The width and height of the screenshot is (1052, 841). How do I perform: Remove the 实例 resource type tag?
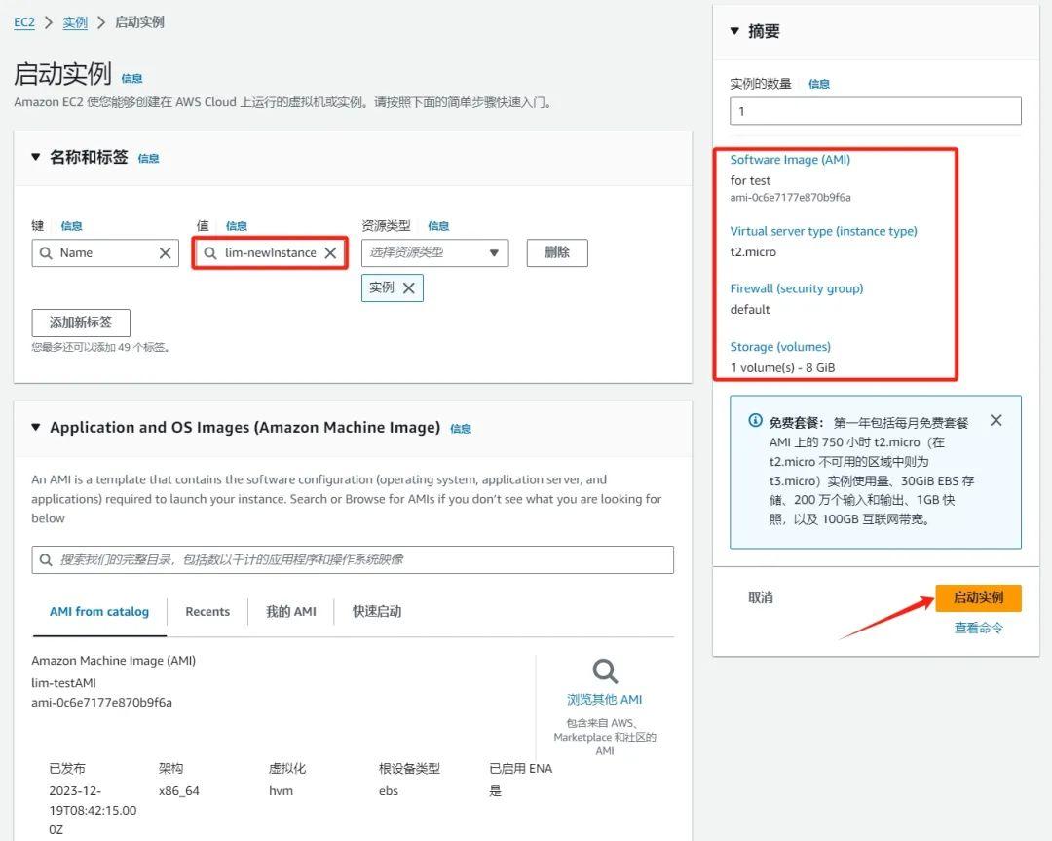(x=408, y=287)
